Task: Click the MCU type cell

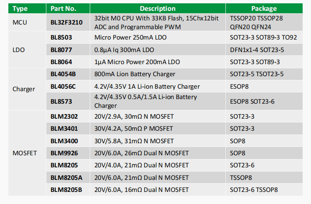Action: coord(20,22)
